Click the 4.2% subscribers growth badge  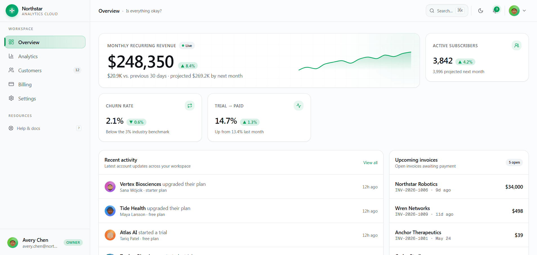tap(465, 62)
